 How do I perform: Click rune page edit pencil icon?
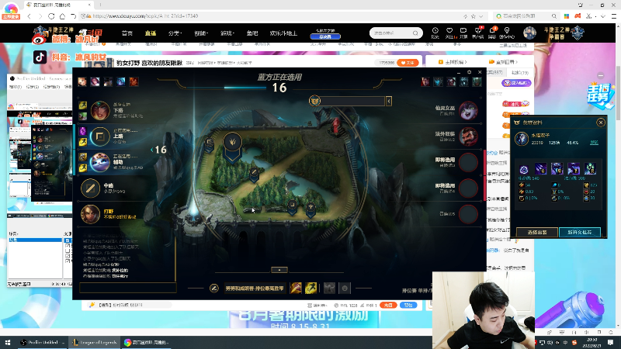pyautogui.click(x=214, y=288)
